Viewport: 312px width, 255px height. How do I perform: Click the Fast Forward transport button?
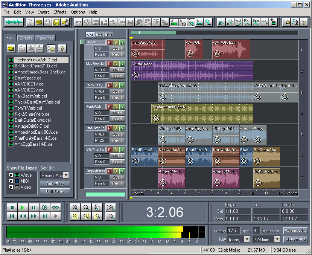33,216
